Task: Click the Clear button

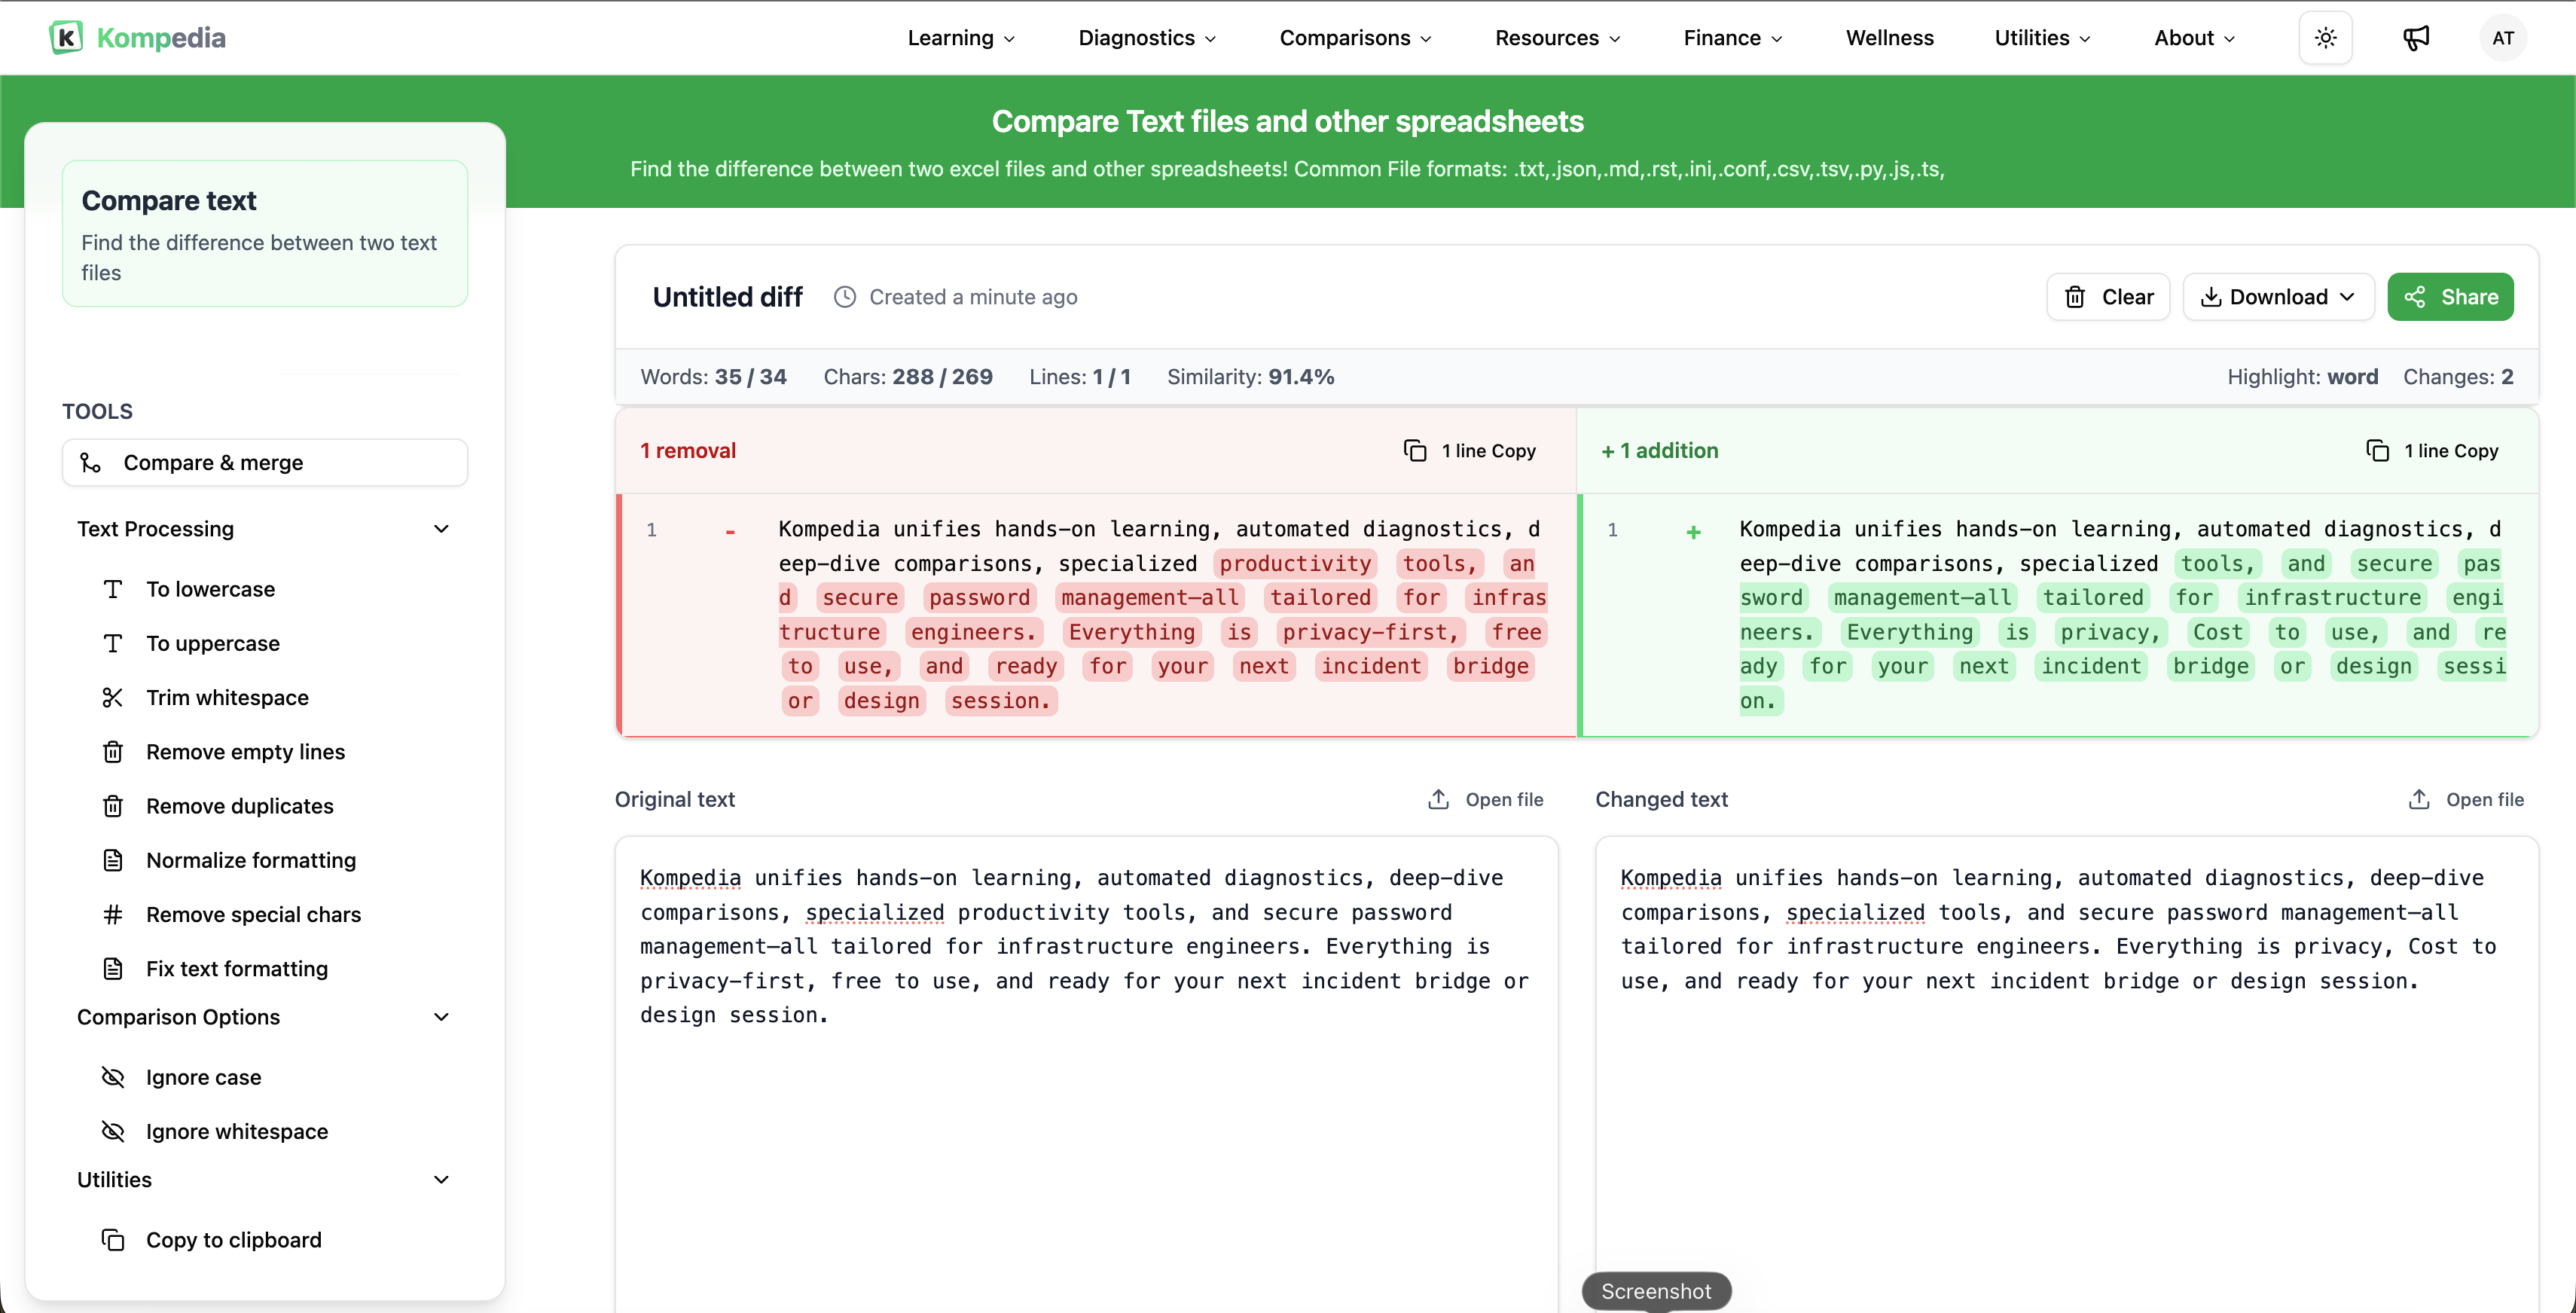Action: (2107, 297)
